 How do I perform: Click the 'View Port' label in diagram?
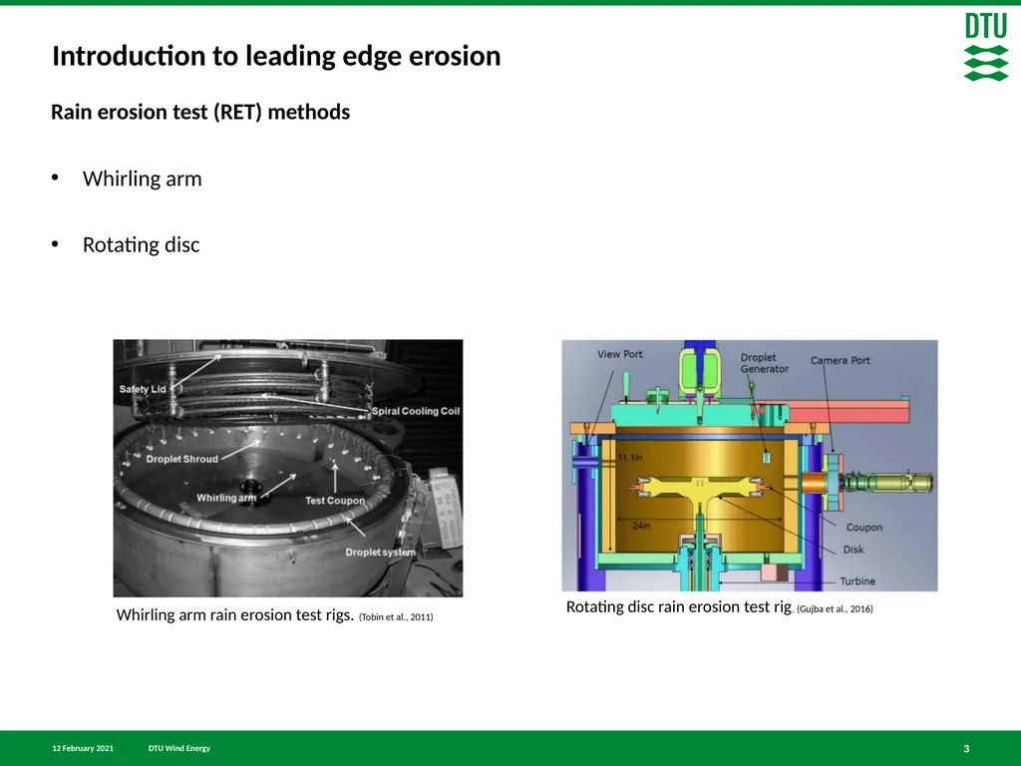(620, 354)
